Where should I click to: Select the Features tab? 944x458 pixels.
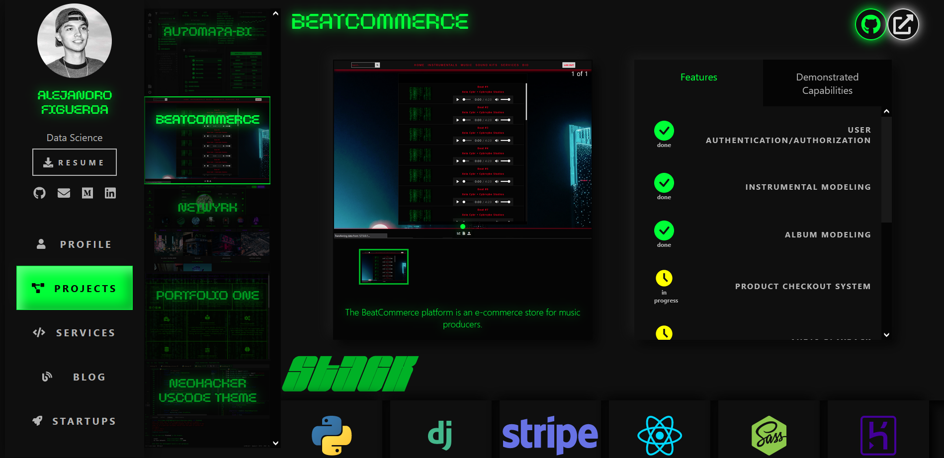click(698, 77)
